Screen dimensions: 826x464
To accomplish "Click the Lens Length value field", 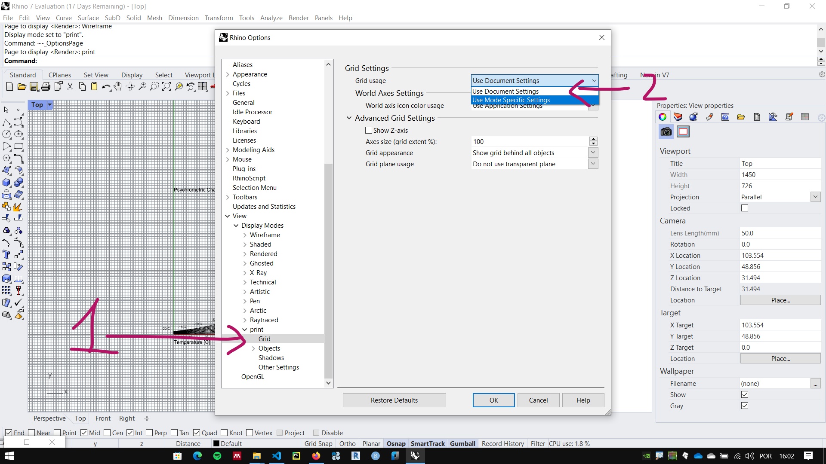I will pos(780,233).
